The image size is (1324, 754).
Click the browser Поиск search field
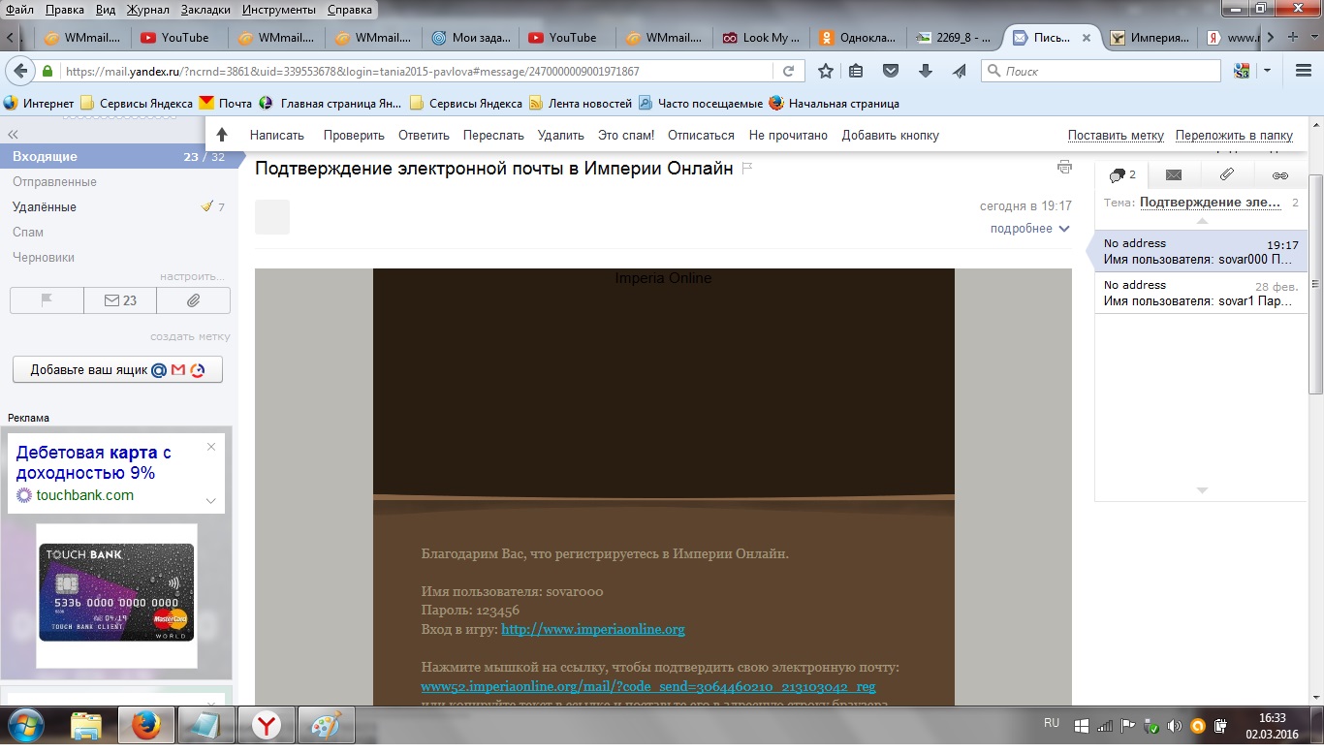tap(1101, 71)
